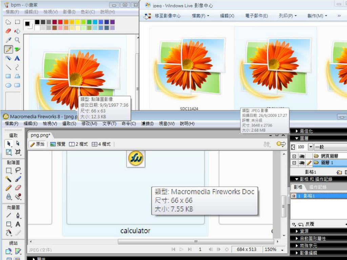Open 修改(M) menu in Fireworks

tap(89, 124)
